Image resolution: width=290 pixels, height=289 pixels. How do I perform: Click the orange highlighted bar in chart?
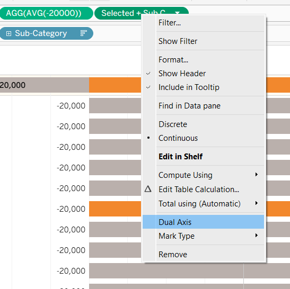[115, 209]
